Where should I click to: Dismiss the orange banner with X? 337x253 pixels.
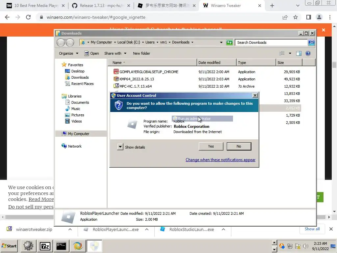pyautogui.click(x=324, y=30)
